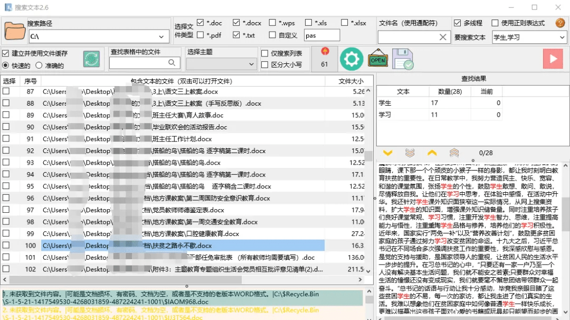Select the 学习 row in results
The height and width of the screenshot is (320, 570).
click(403, 115)
